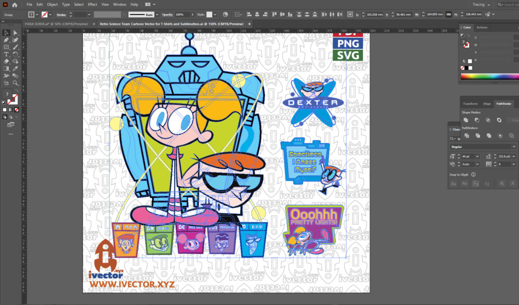Click the Opacity label link
This screenshot has width=519, height=305.
tap(167, 14)
